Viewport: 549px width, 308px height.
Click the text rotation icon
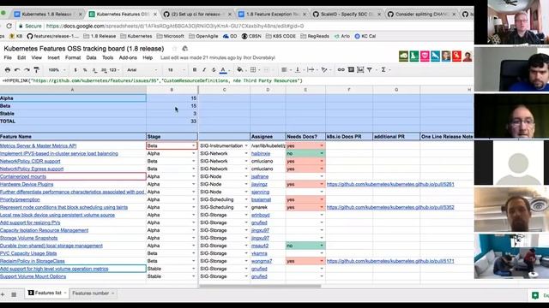324,70
